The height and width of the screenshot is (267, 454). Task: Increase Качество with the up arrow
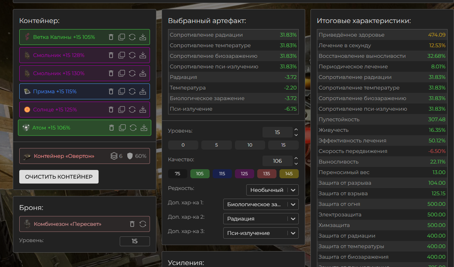coord(296,158)
